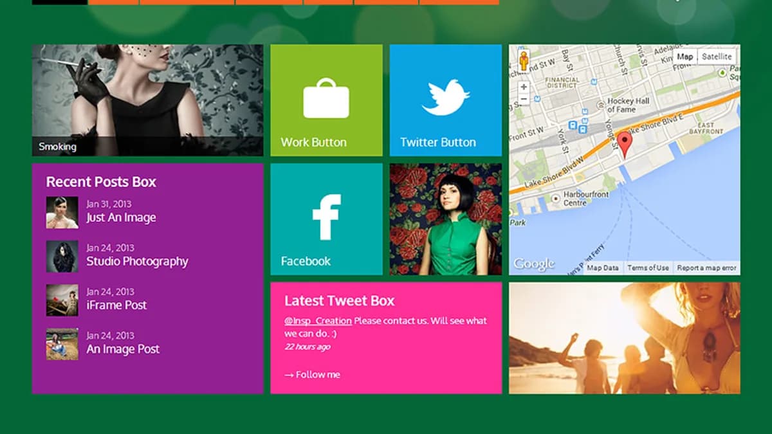Open the map's Terms of Use link
The height and width of the screenshot is (434, 772).
(648, 268)
